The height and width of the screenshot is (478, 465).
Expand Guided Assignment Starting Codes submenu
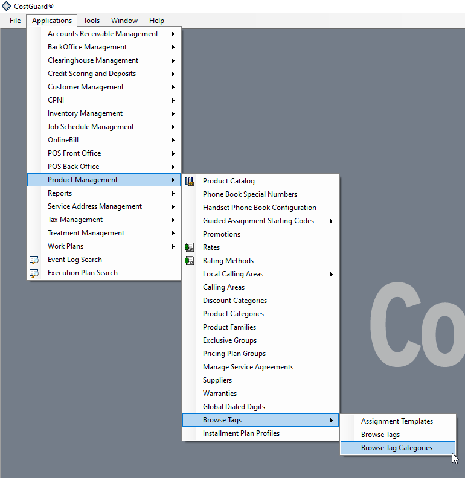331,221
